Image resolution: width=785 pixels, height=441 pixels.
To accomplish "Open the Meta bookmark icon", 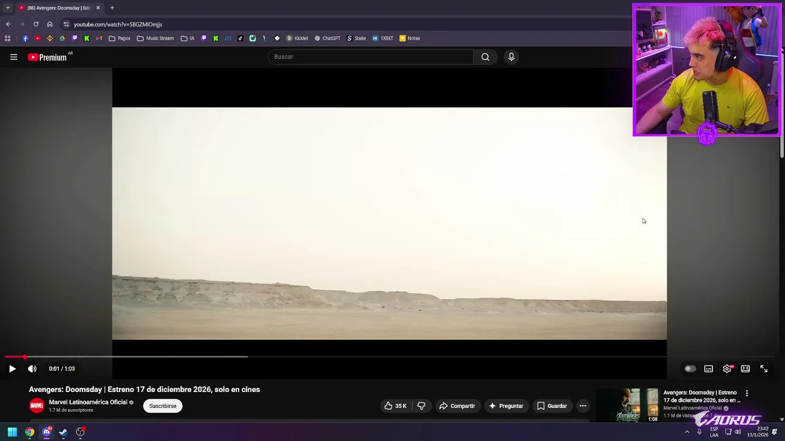I will [x=228, y=38].
